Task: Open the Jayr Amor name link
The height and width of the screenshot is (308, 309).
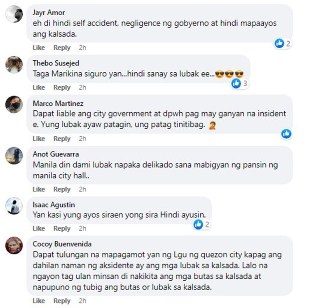Action: [x=49, y=13]
